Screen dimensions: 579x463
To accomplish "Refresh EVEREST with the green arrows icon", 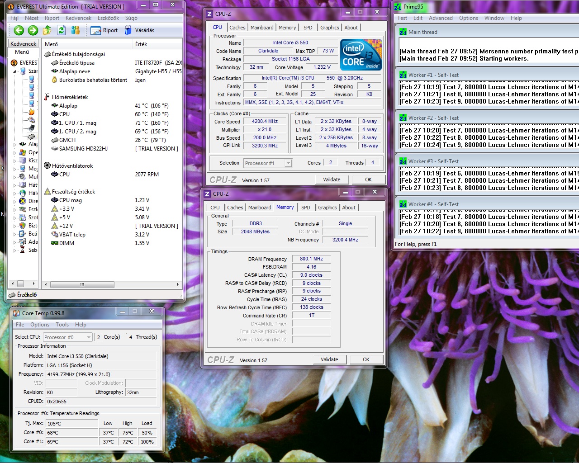I will 61,30.
